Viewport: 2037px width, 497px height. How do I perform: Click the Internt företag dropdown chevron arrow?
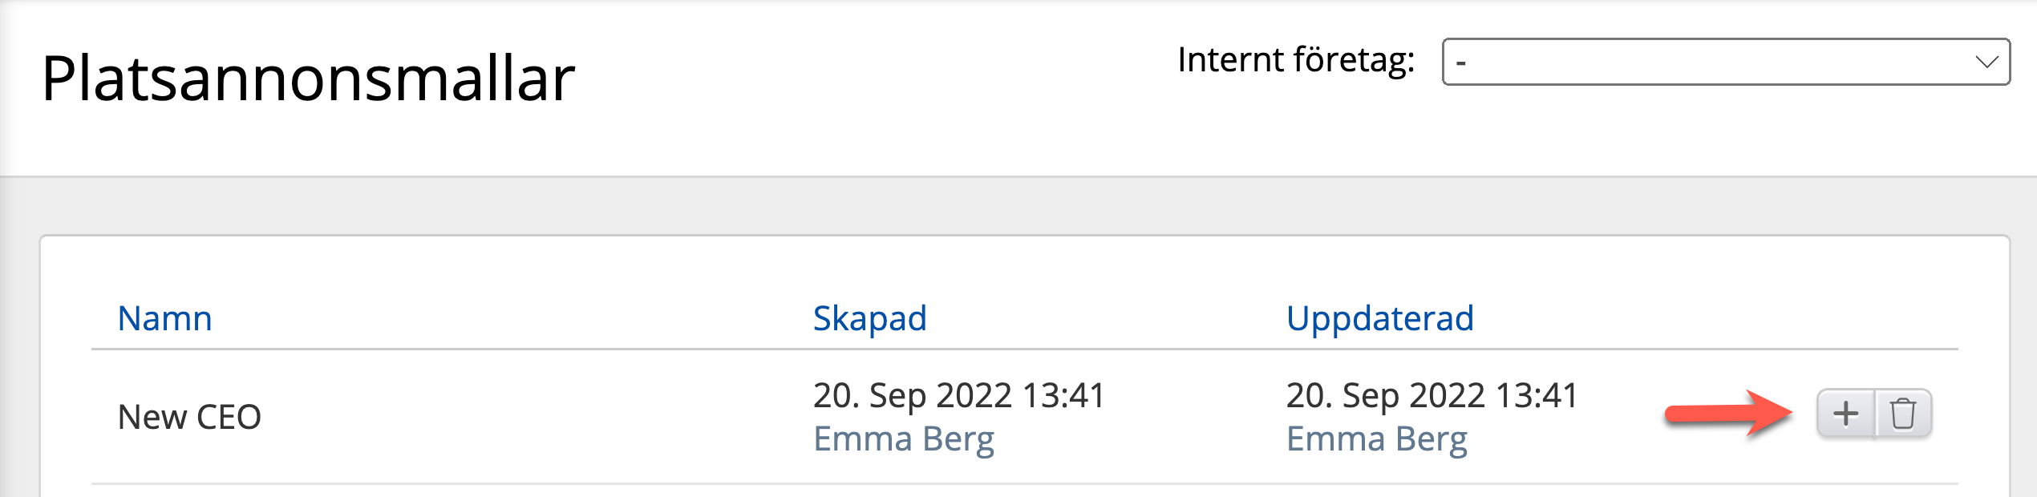[x=1986, y=62]
